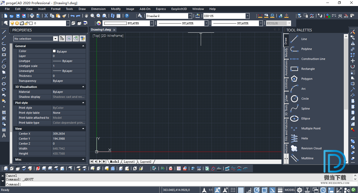Click the Print icon in toolbar

point(32,16)
